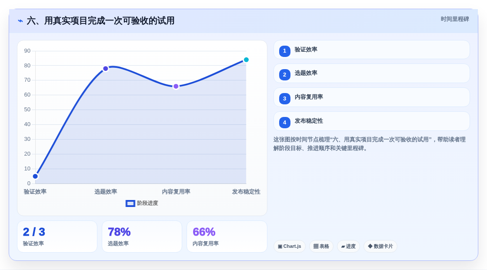The image size is (487, 270).
Task: Click the lightning icon beside the section title
Action: click(20, 21)
